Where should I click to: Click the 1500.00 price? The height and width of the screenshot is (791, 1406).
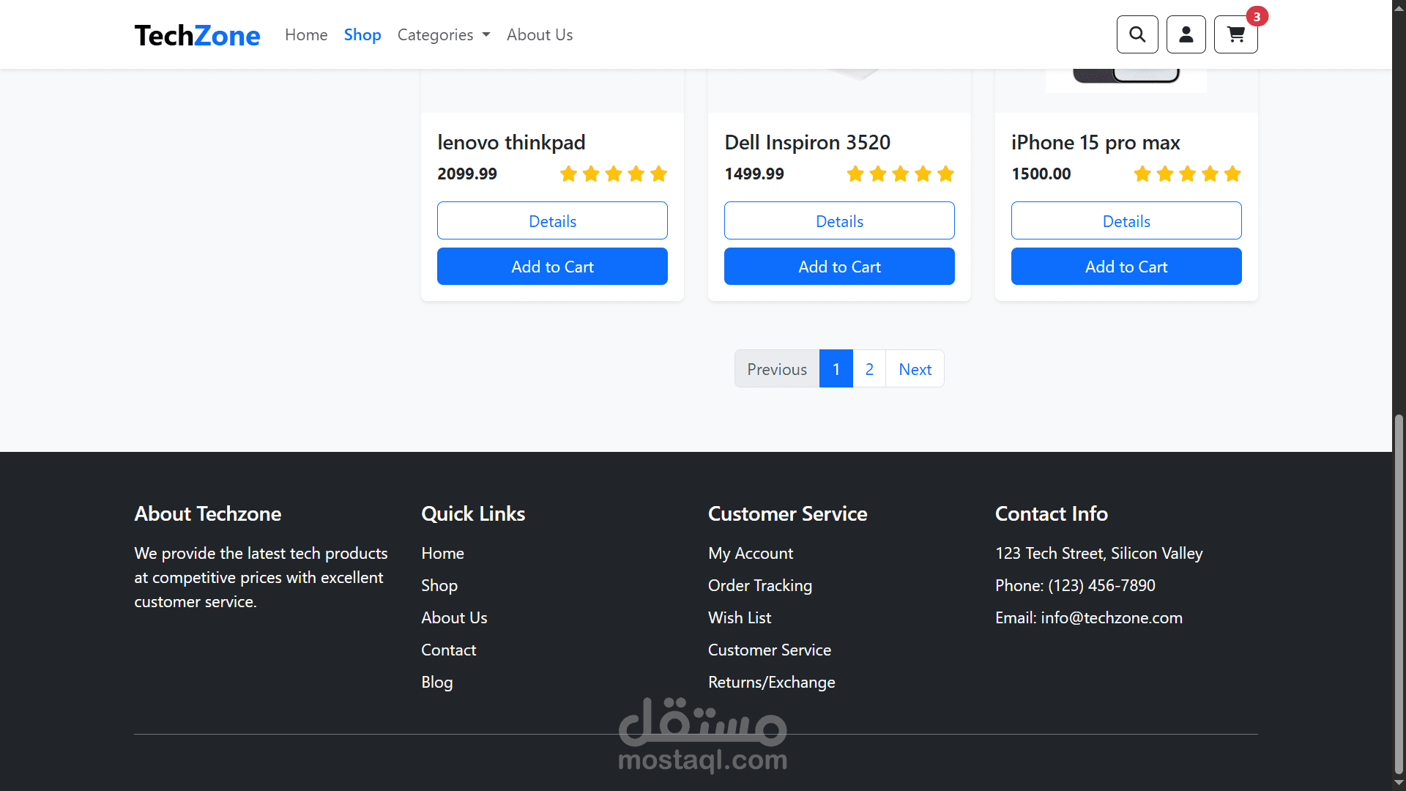pyautogui.click(x=1041, y=174)
